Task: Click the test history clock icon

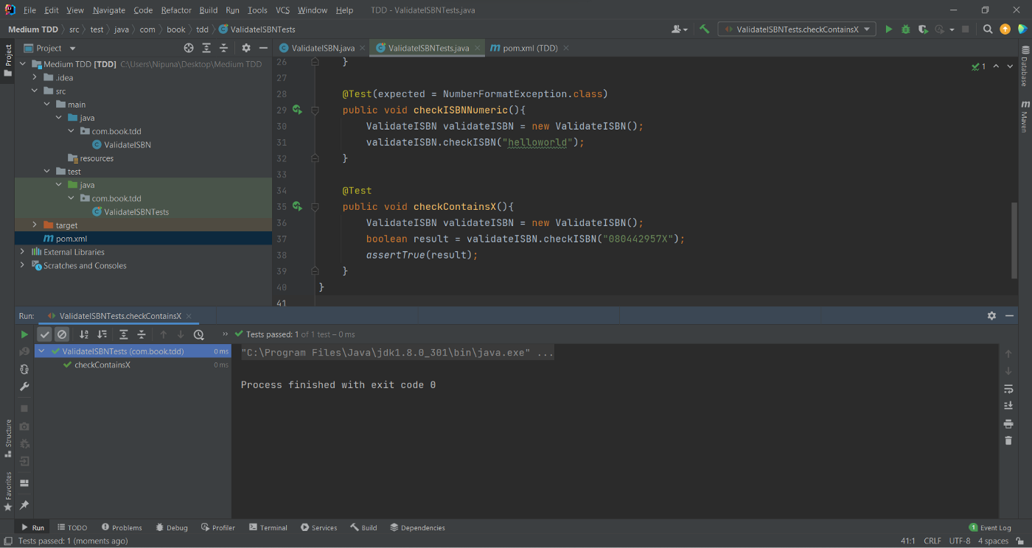Action: [198, 334]
